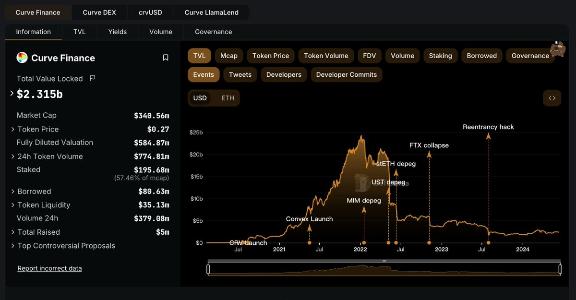Click the $379.08m Volume 24h value
Image resolution: width=576 pixels, height=300 pixels.
152,218
